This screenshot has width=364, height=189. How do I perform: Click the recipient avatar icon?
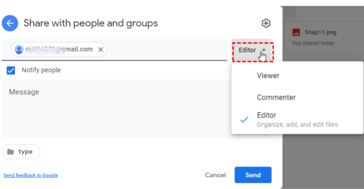19,50
